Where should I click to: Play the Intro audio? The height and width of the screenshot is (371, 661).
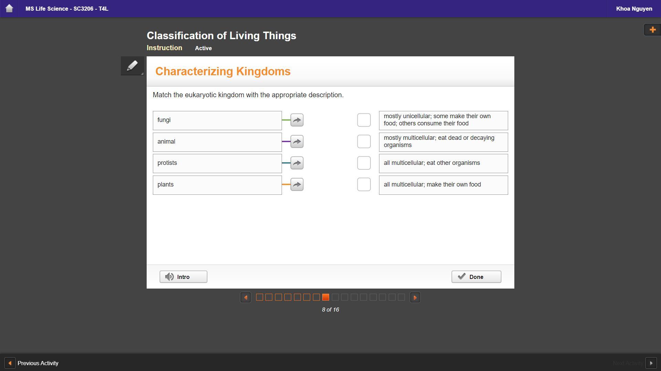click(x=183, y=277)
